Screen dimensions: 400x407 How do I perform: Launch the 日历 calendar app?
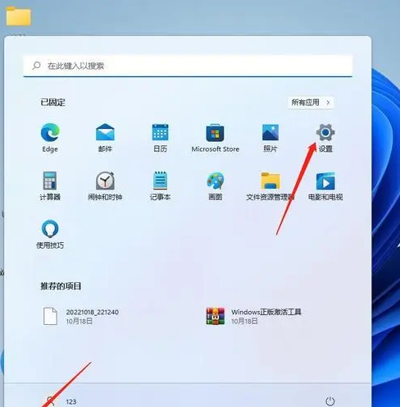click(x=160, y=138)
